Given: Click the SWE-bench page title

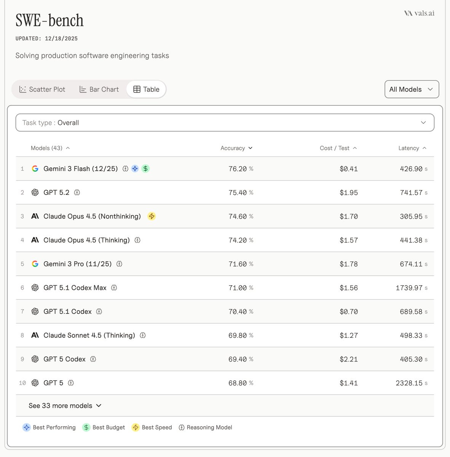Looking at the screenshot, I should (49, 21).
